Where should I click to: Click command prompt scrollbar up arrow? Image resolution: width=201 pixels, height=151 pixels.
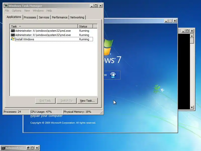192,36
